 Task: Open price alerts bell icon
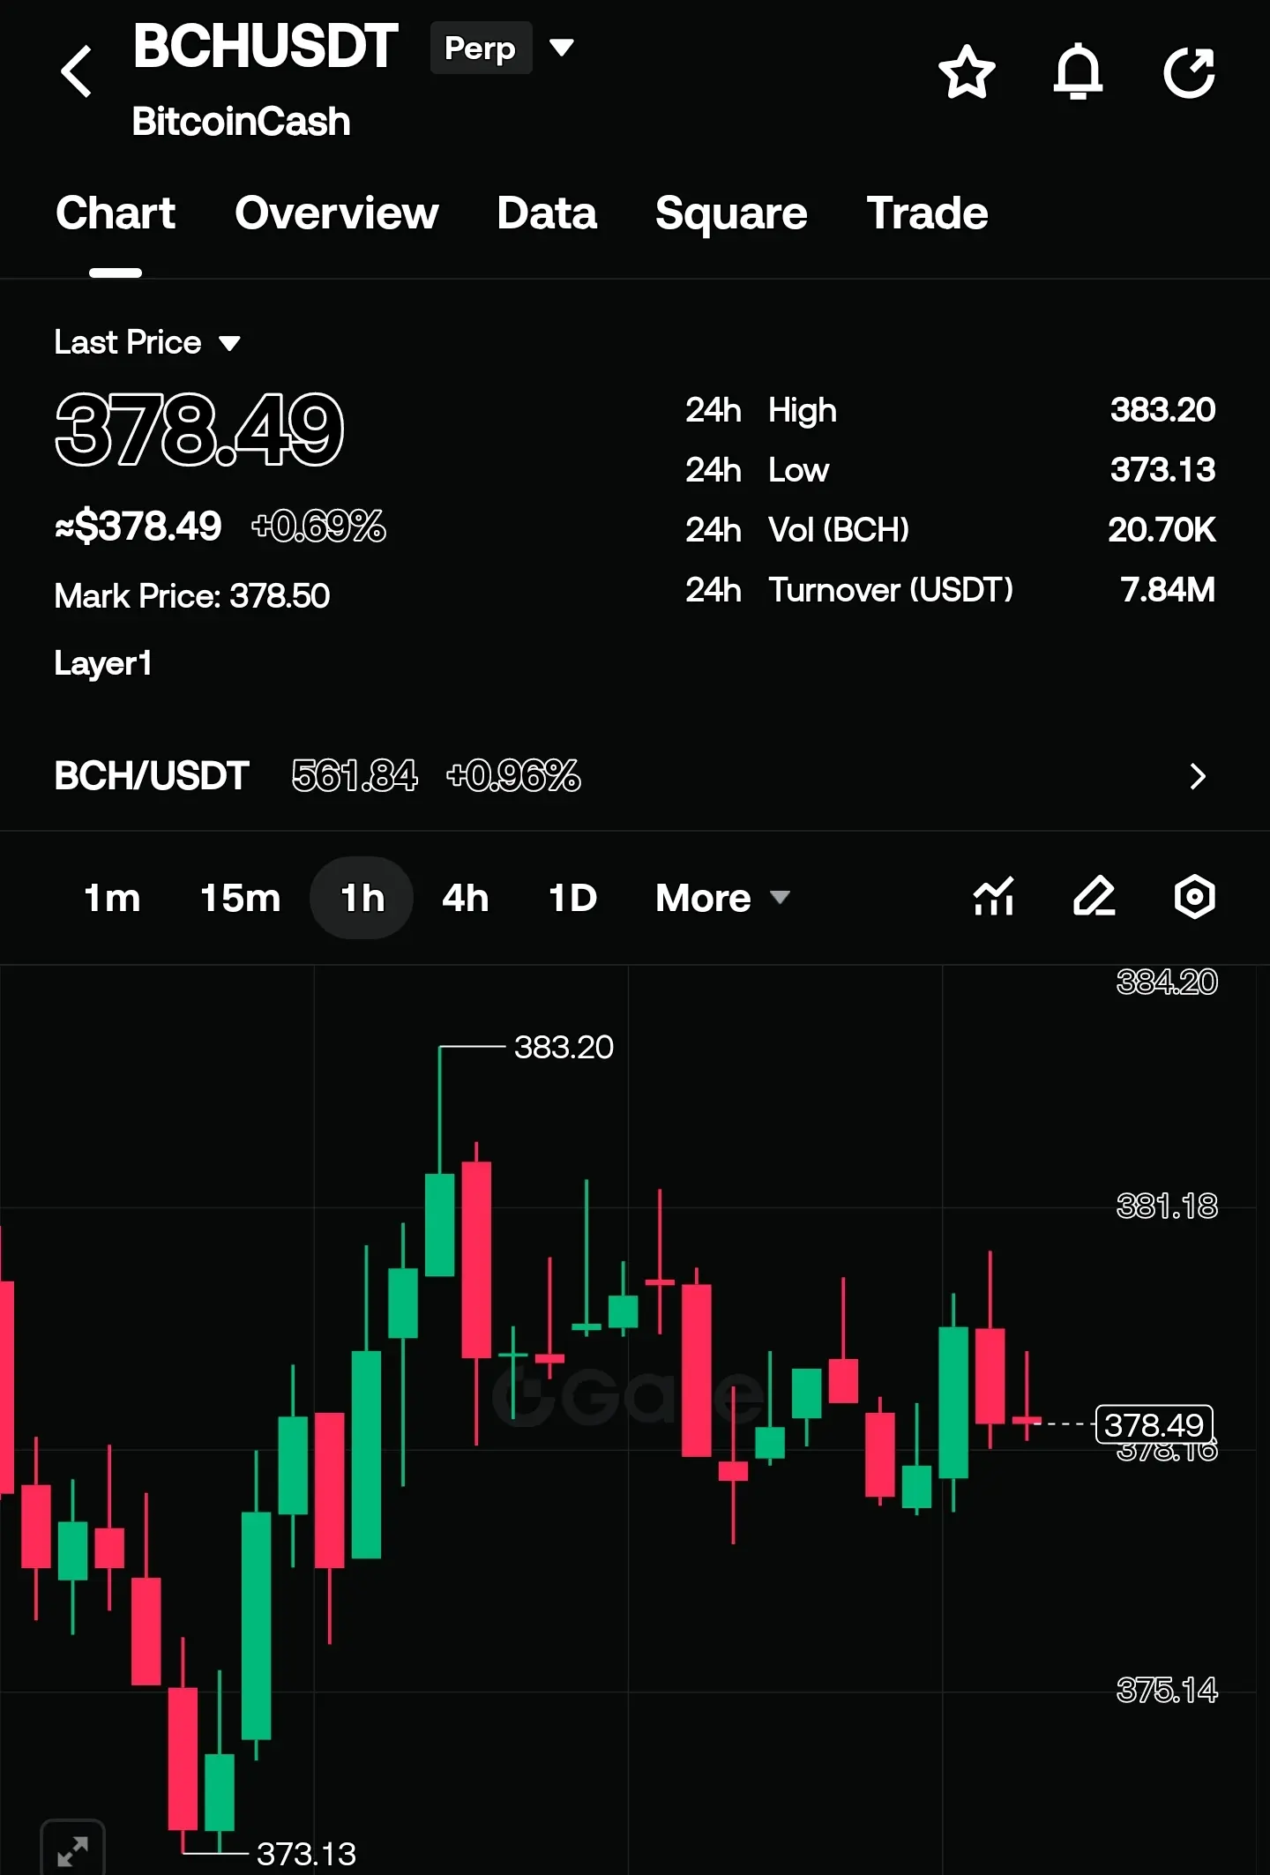(x=1078, y=71)
